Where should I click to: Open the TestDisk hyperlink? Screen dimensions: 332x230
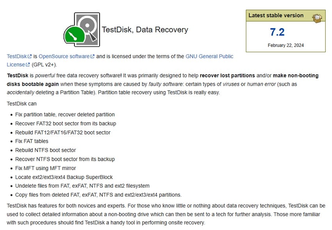click(x=16, y=56)
